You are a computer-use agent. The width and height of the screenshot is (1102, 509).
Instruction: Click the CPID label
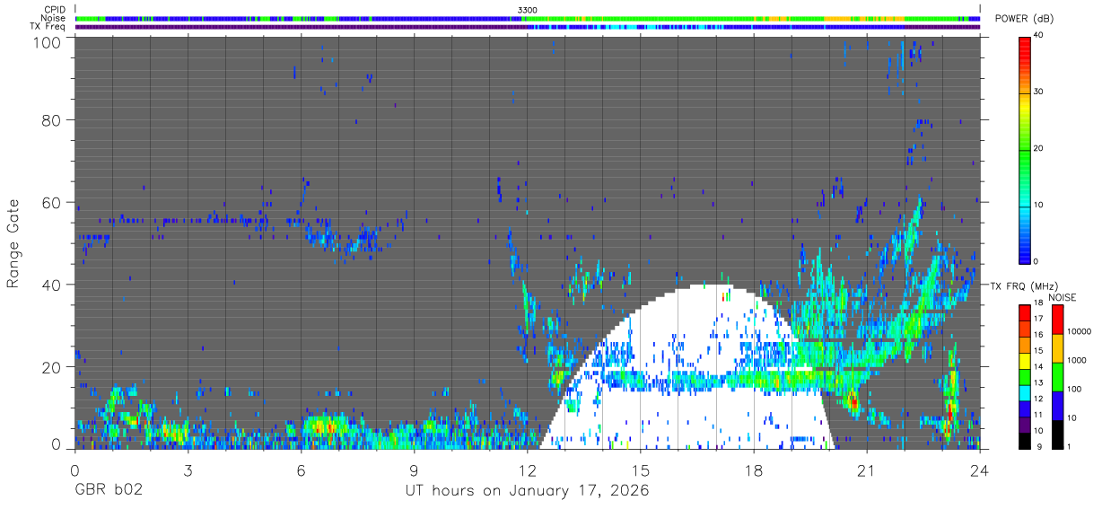click(x=54, y=10)
